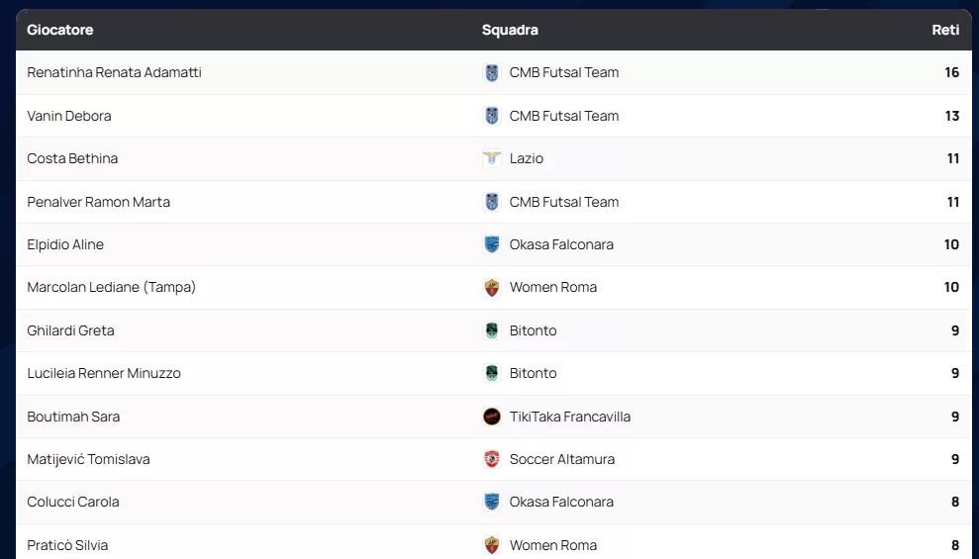
Task: Click Okasa Falconara logo in Elpidio Aline row
Action: (x=492, y=244)
